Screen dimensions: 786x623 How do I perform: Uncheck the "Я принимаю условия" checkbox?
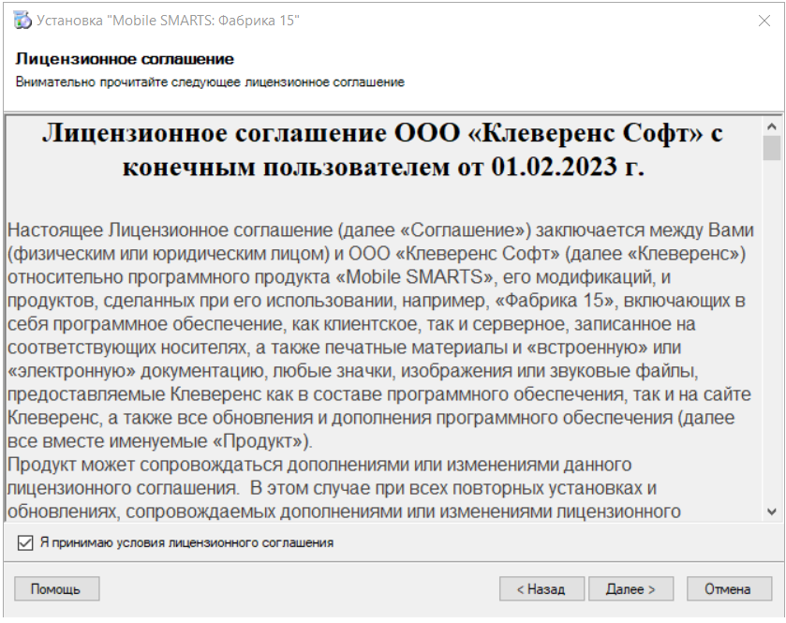pos(24,542)
